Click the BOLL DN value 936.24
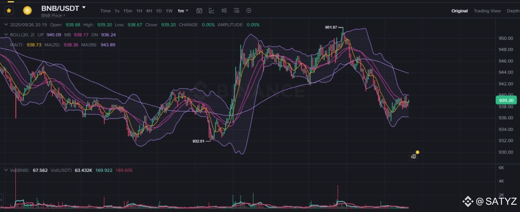Image resolution: width=520 pixels, height=212 pixels. tap(108, 35)
